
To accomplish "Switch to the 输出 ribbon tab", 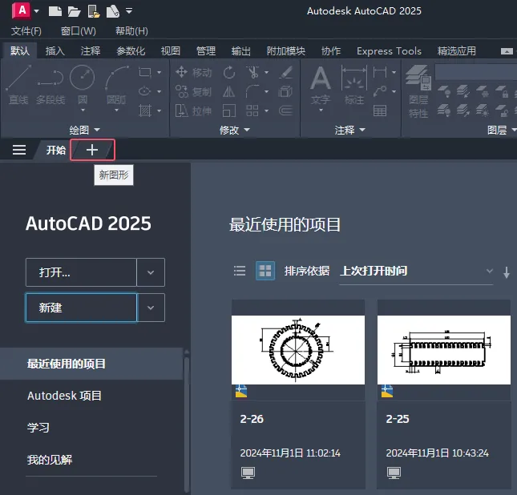I will (x=241, y=50).
